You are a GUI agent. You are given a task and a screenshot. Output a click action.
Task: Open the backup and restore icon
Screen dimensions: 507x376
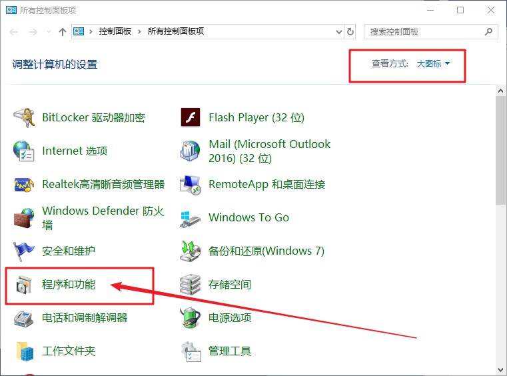[191, 251]
